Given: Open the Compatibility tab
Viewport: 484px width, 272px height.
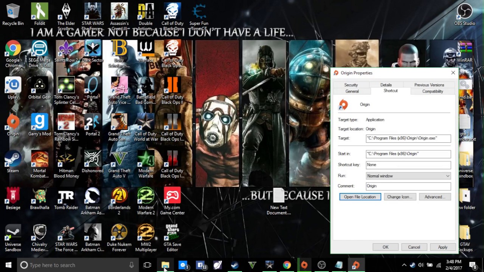Looking at the screenshot, I should pyautogui.click(x=433, y=91).
